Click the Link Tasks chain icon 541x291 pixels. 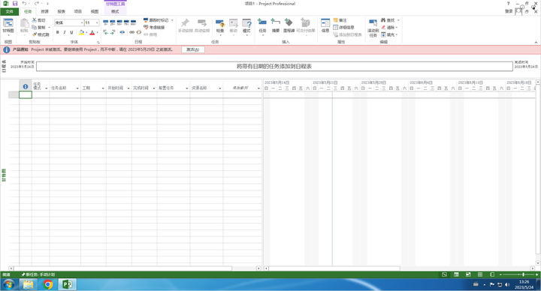(131, 32)
